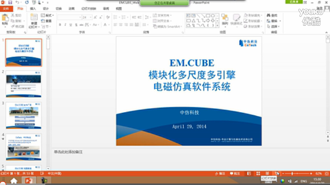Click the Slide Sorter view icon
Image resolution: width=330 pixels, height=185 pixels.
coord(258,173)
